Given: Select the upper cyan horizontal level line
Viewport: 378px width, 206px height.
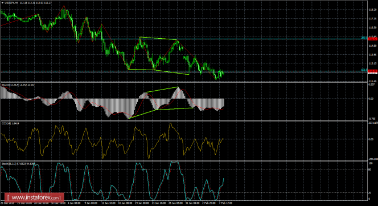Looking at the screenshot, I should click(183, 39).
